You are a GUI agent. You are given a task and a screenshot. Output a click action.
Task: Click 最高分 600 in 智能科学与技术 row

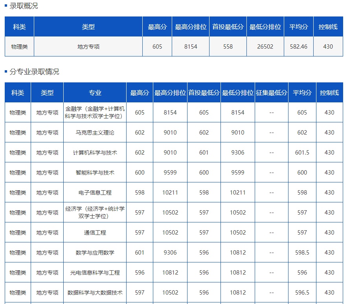[140, 173]
